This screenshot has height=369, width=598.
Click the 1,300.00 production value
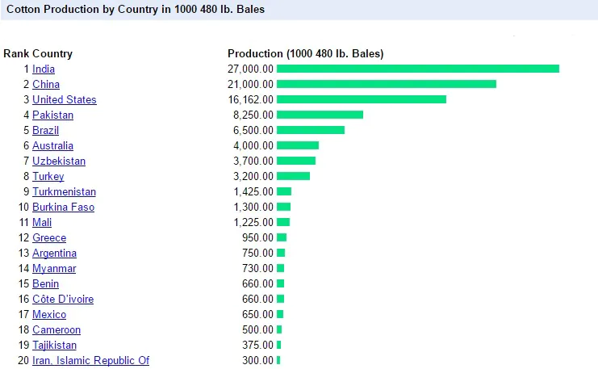pyautogui.click(x=253, y=207)
